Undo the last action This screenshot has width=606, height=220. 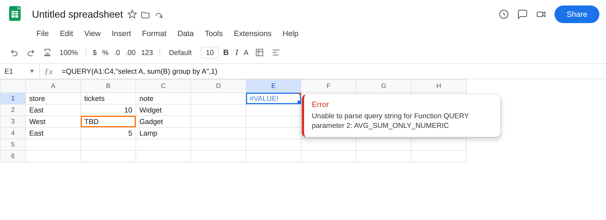14,53
